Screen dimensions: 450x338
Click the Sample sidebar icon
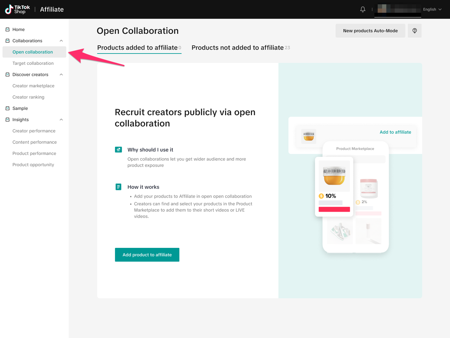[7, 108]
